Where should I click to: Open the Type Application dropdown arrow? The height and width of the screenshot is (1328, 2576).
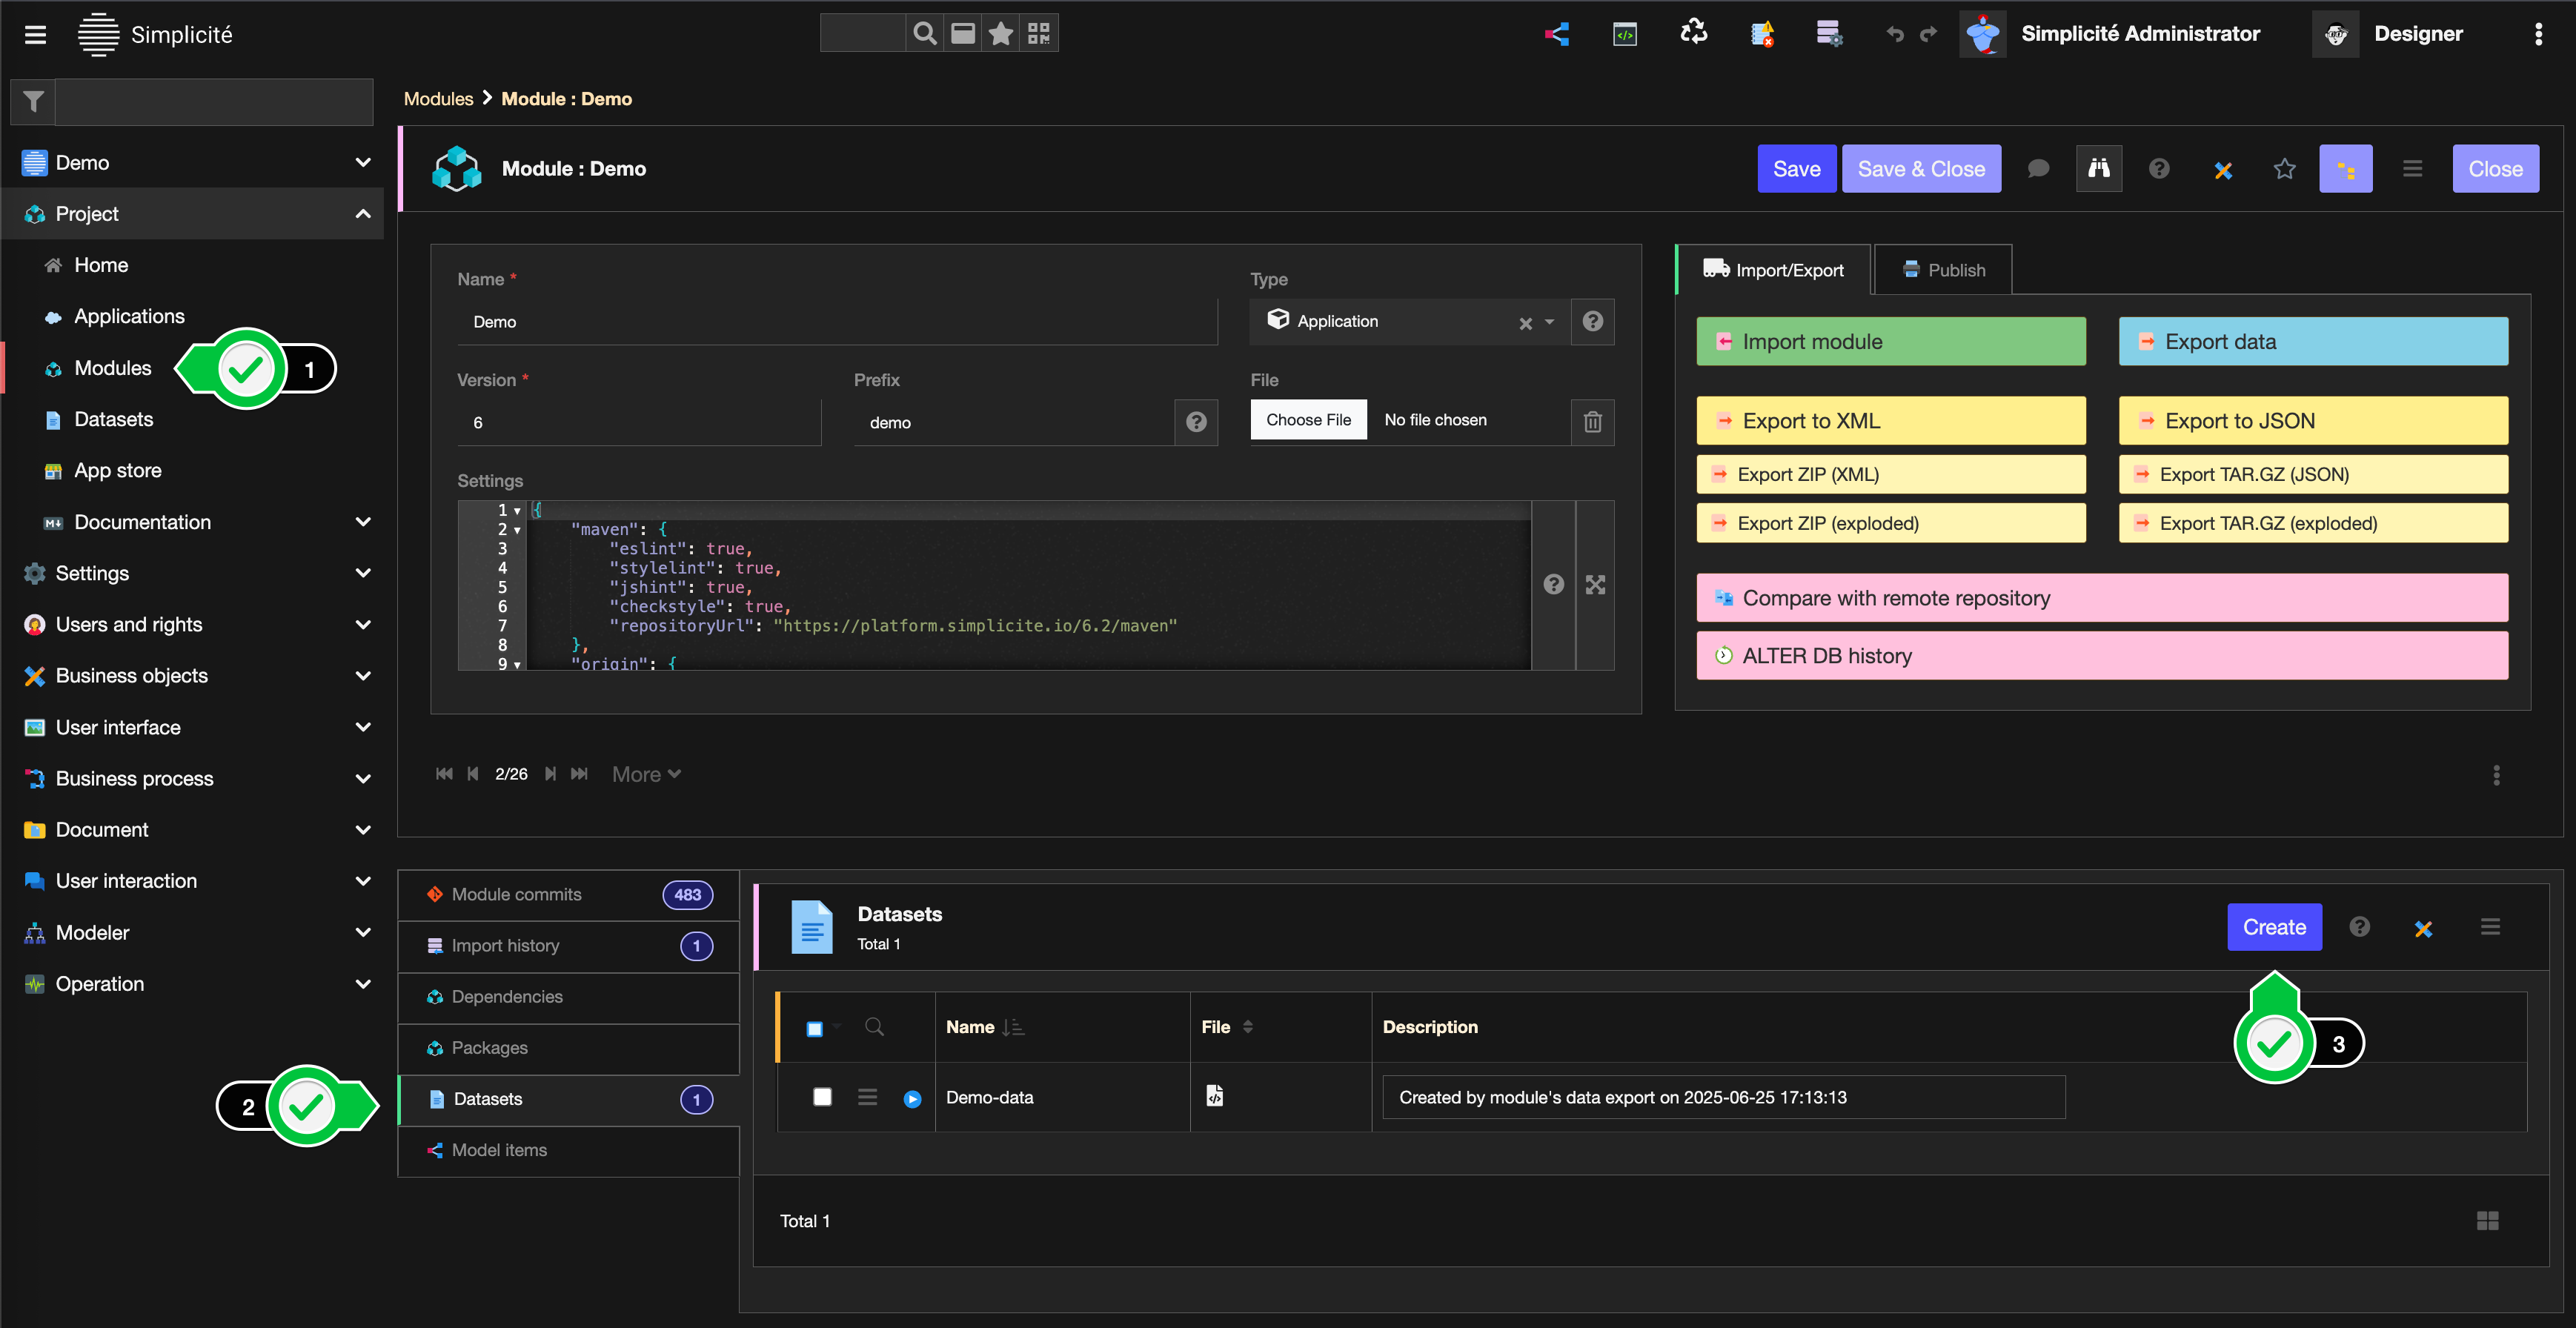tap(1549, 322)
